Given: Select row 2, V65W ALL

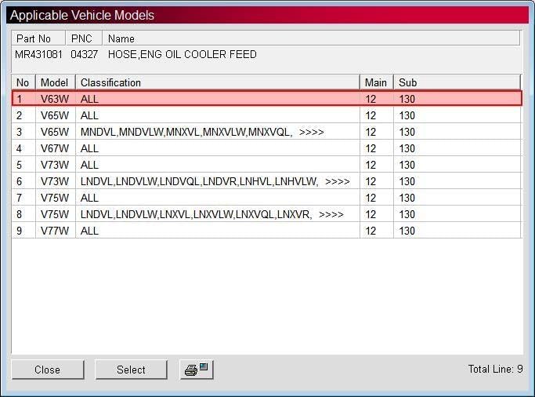Looking at the screenshot, I should click(267, 115).
